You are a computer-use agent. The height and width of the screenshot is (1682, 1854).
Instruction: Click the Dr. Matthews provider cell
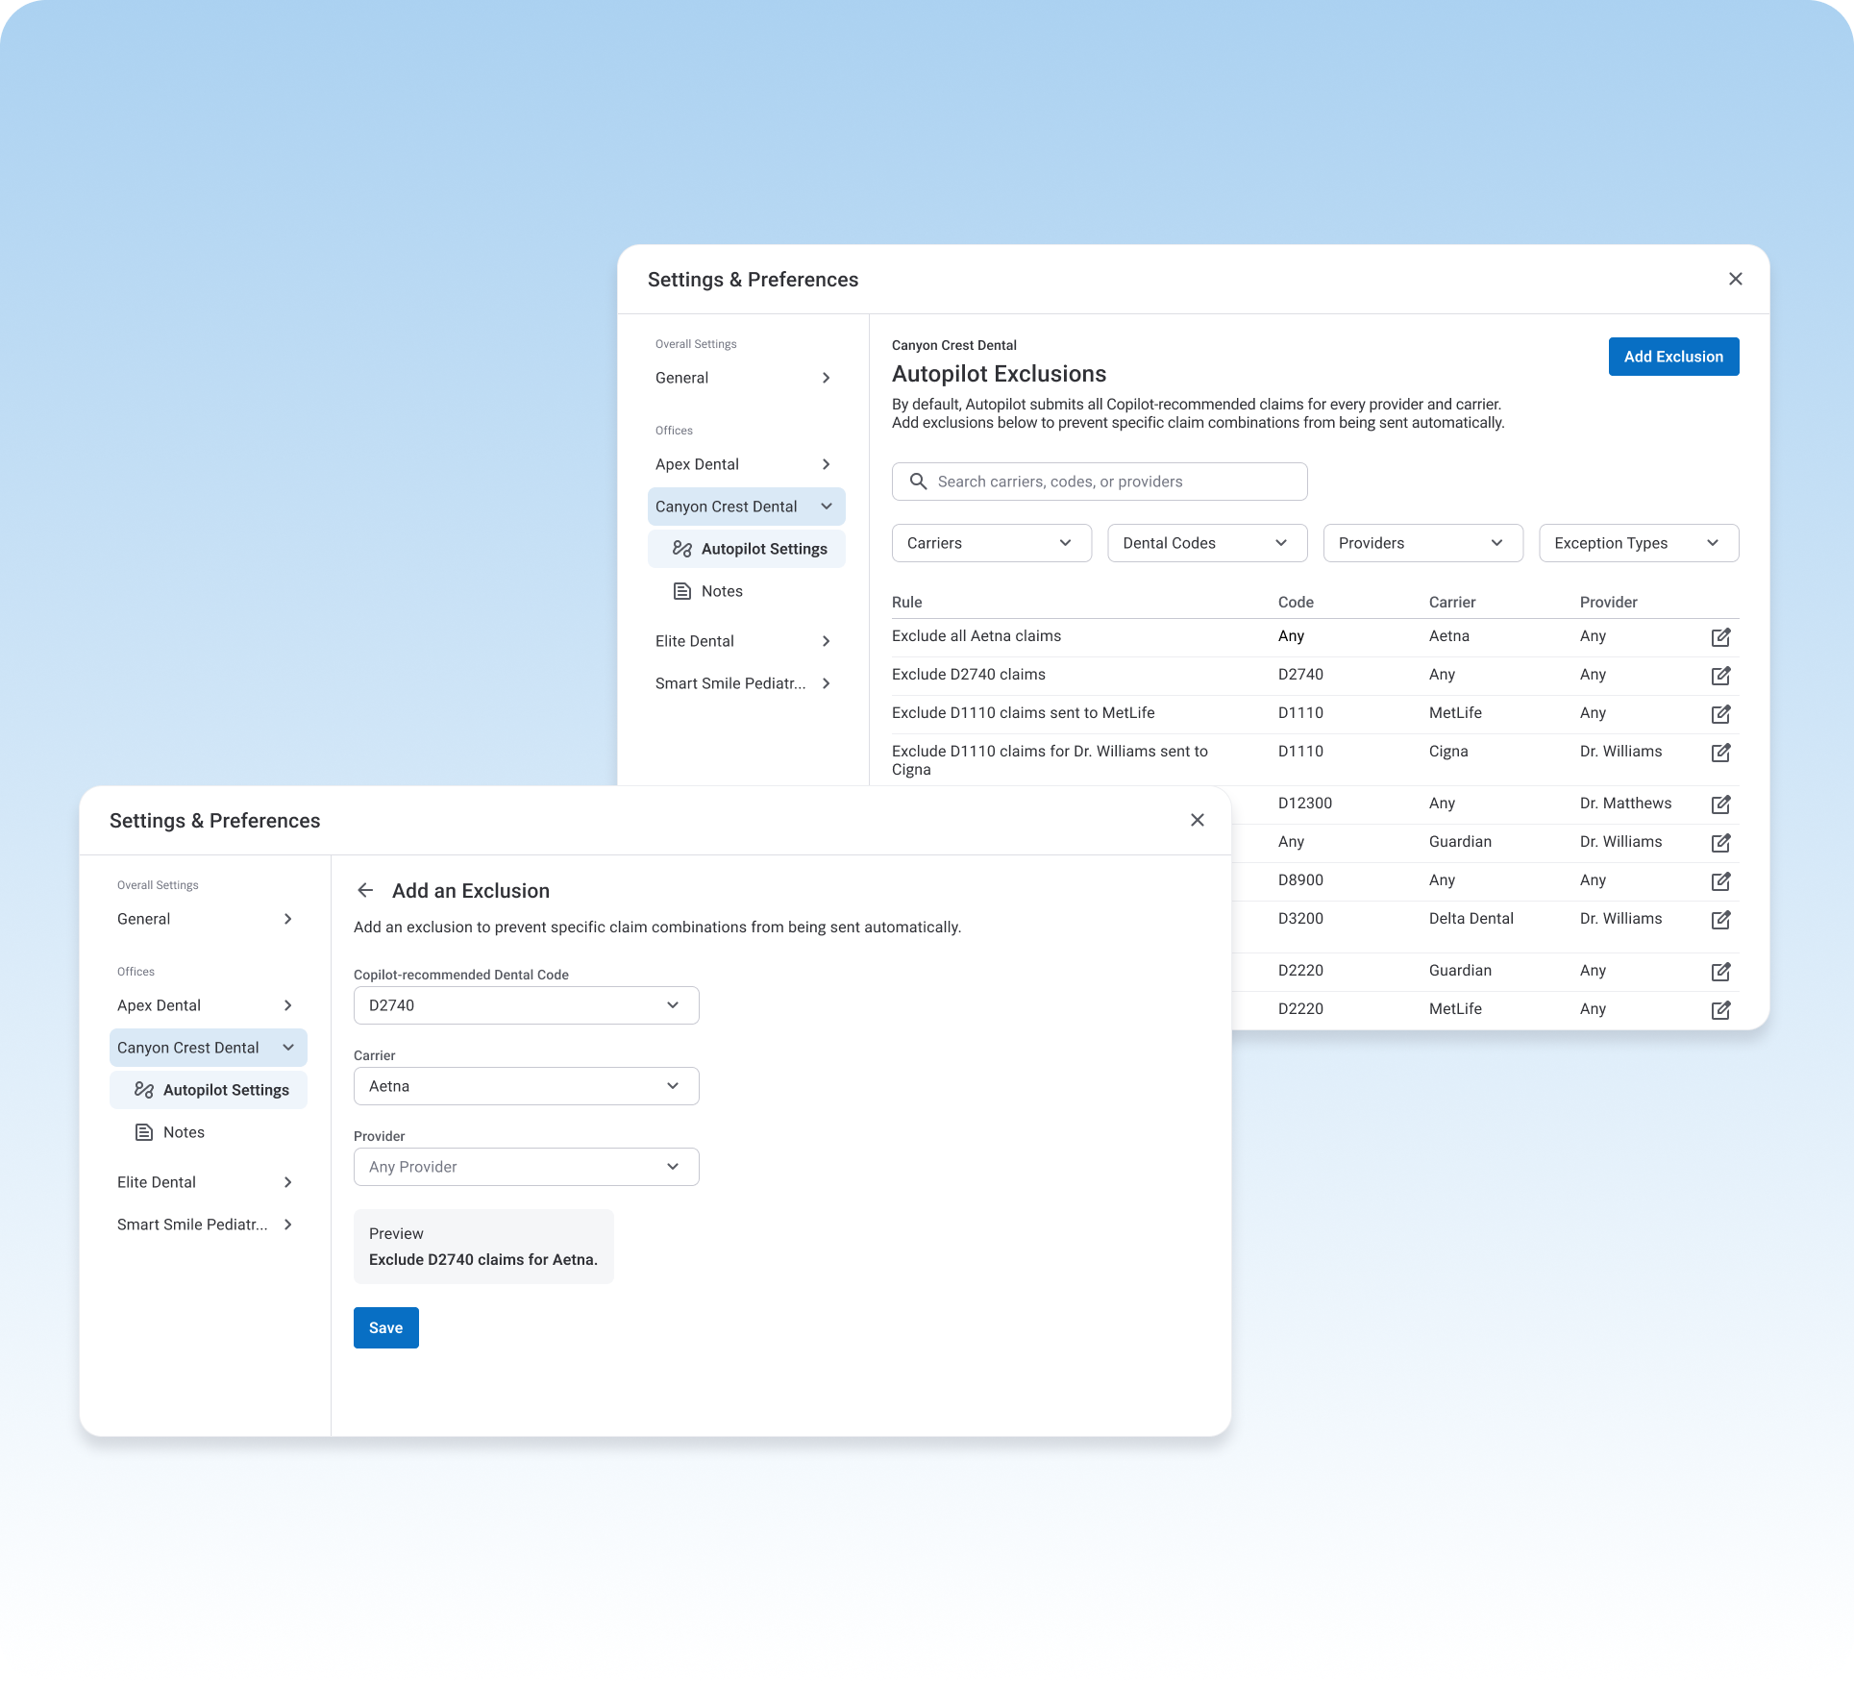pos(1626,804)
